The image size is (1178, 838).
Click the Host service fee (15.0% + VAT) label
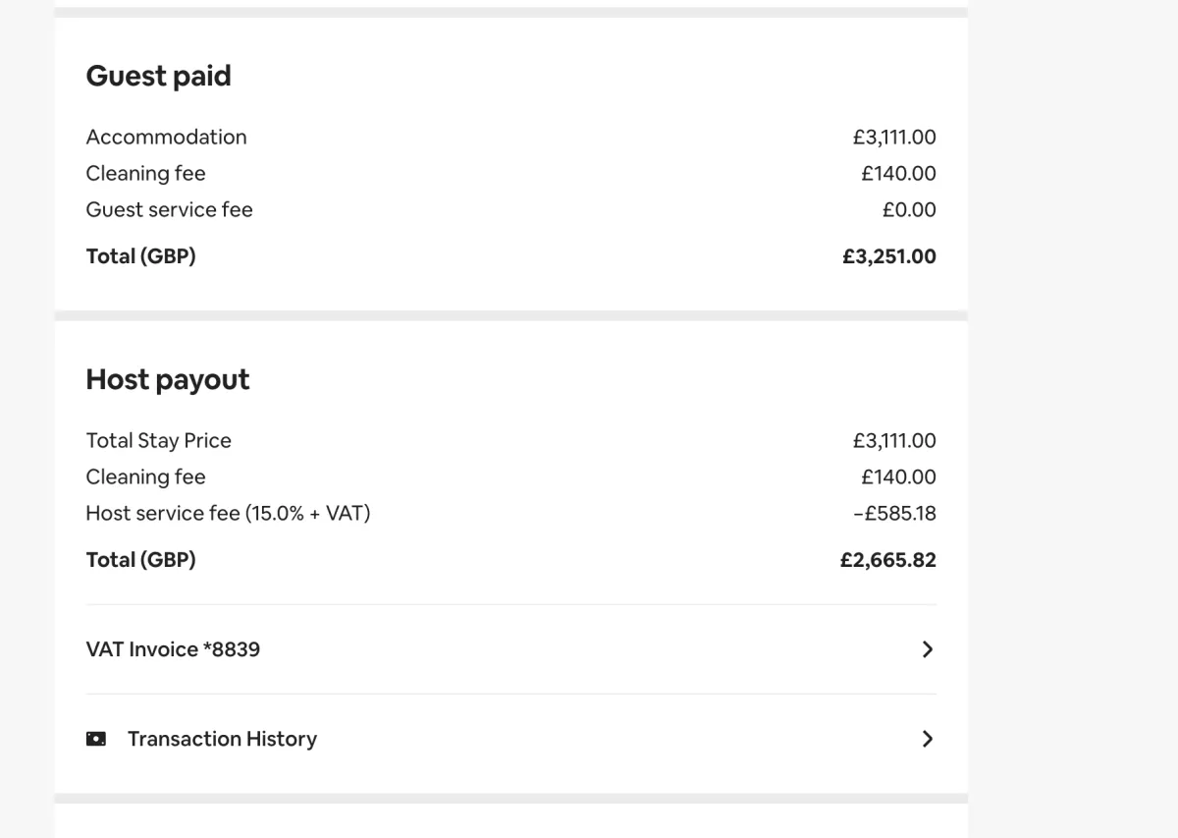(229, 513)
